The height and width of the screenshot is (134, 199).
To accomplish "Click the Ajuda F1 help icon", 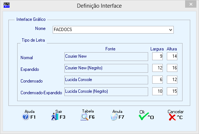I will (26, 116).
